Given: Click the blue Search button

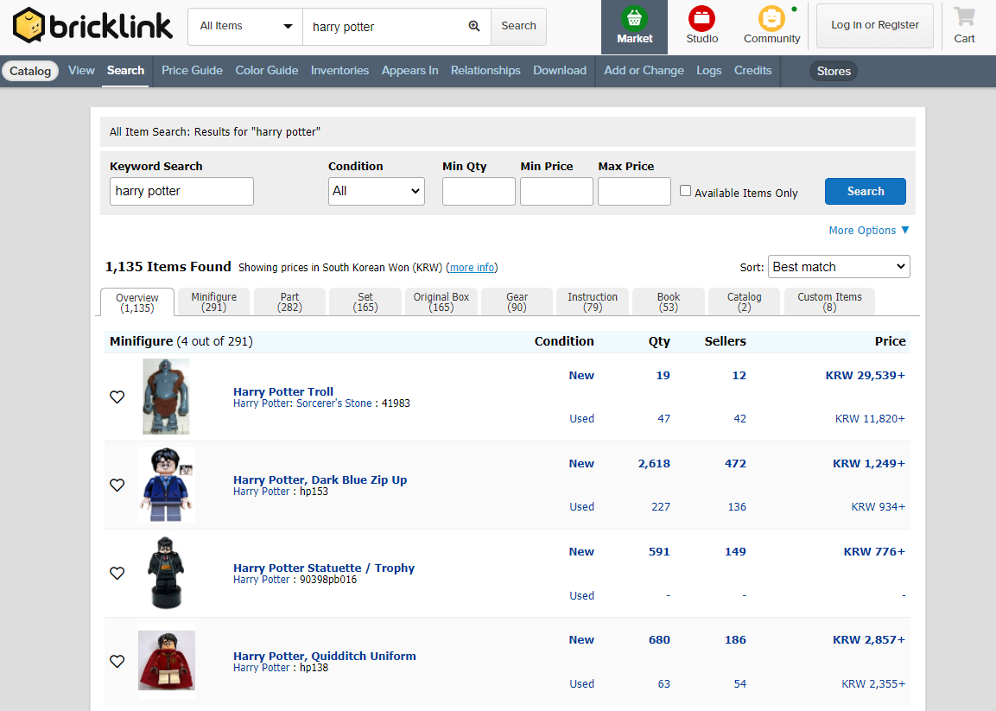Looking at the screenshot, I should pos(866,191).
